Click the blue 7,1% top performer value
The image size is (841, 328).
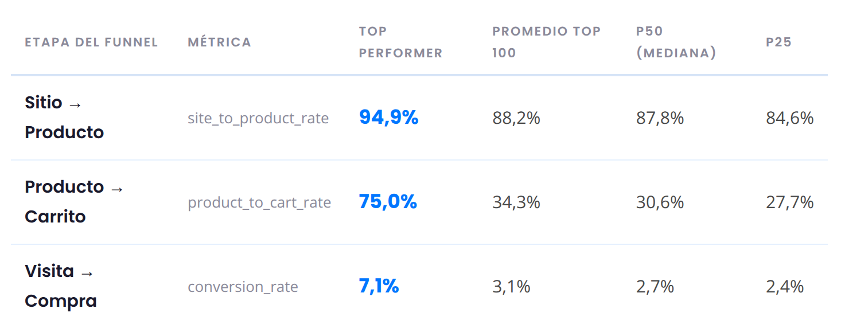pos(379,286)
